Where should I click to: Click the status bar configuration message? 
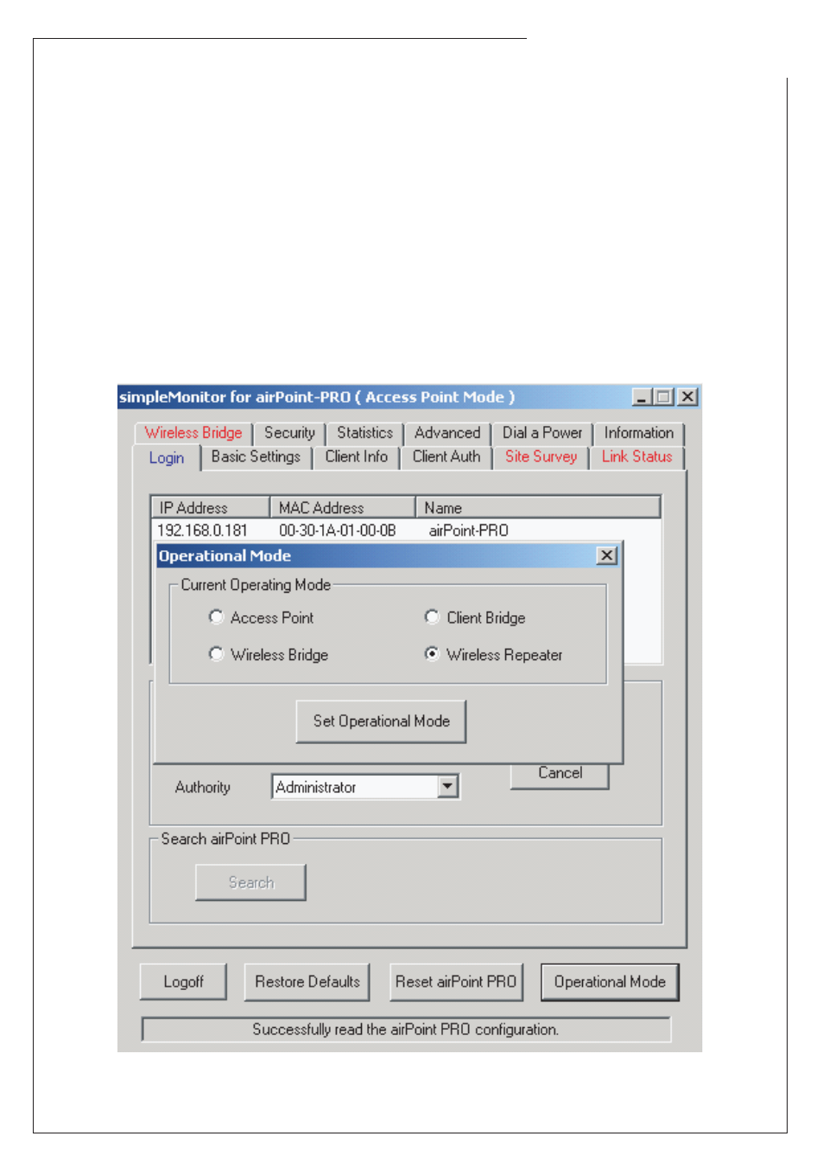coord(406,1030)
